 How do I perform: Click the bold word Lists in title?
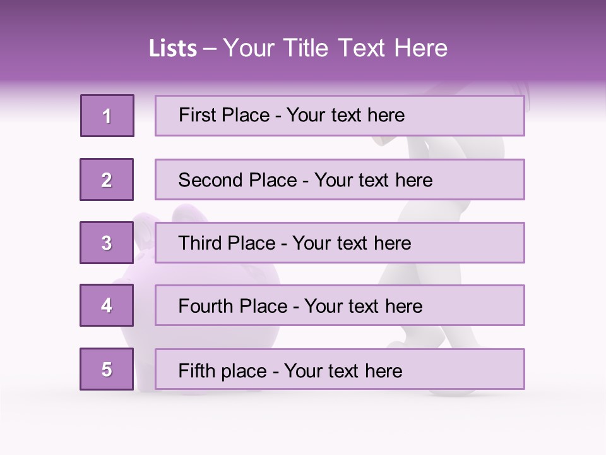173,48
